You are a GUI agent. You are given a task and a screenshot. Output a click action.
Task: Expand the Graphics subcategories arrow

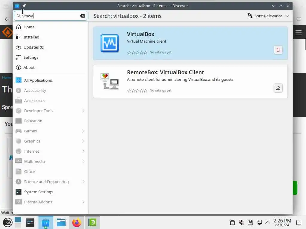point(83,141)
